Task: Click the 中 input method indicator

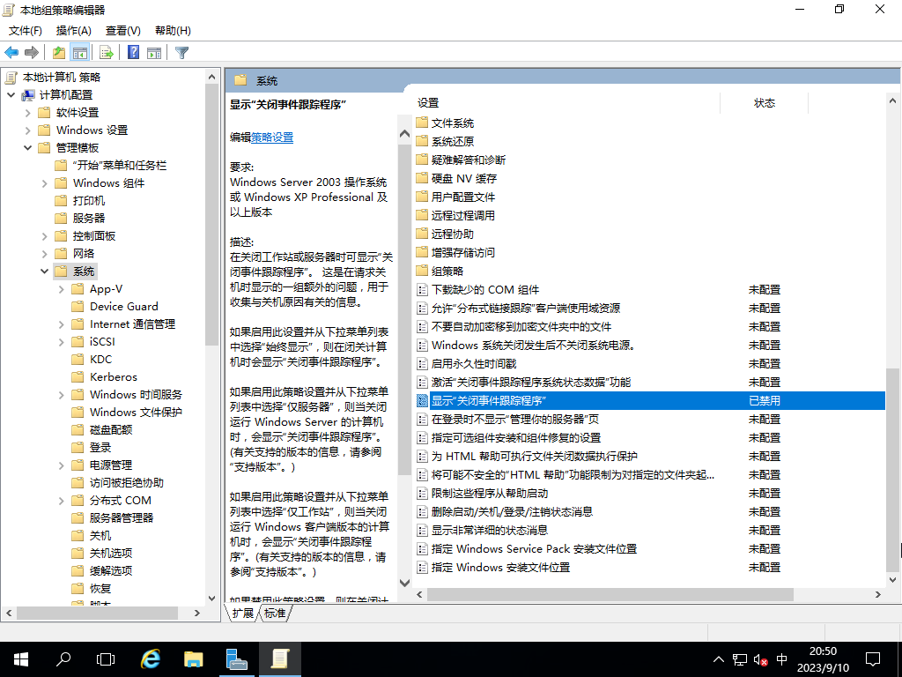Action: 782,659
